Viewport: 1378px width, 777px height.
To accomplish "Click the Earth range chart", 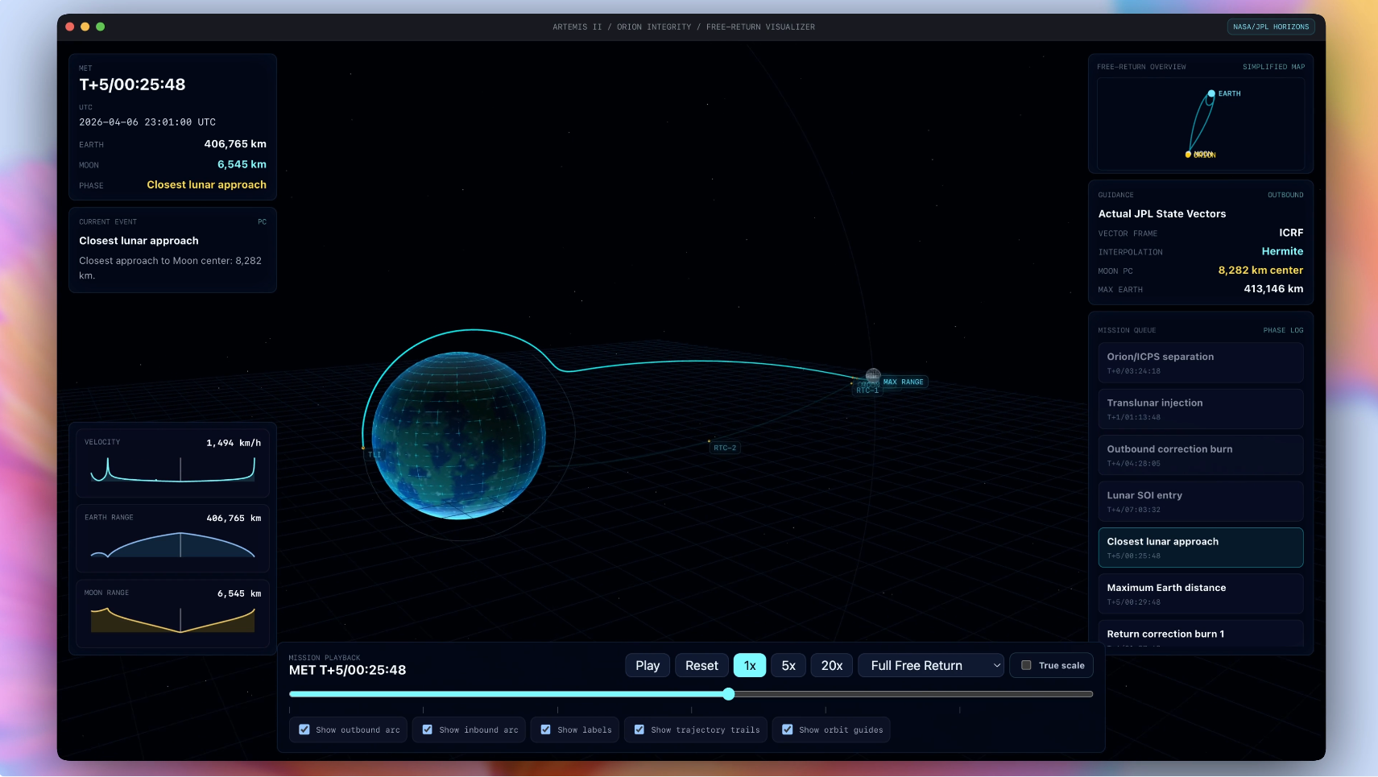I will (x=172, y=543).
